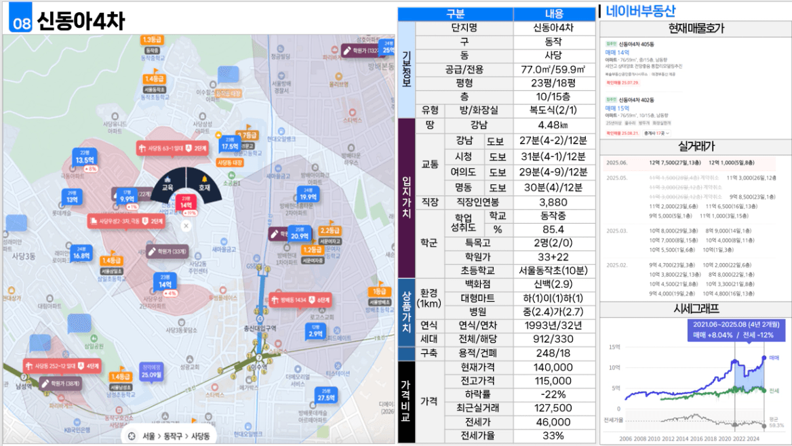Open the 학원가 (33개) academy marker
792x446 pixels.
click(167, 251)
